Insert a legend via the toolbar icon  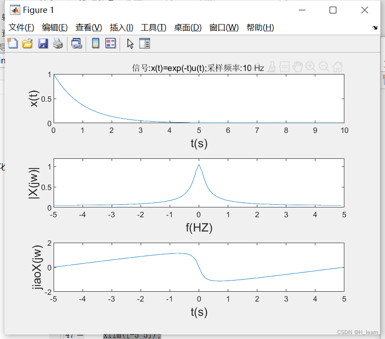pos(111,43)
